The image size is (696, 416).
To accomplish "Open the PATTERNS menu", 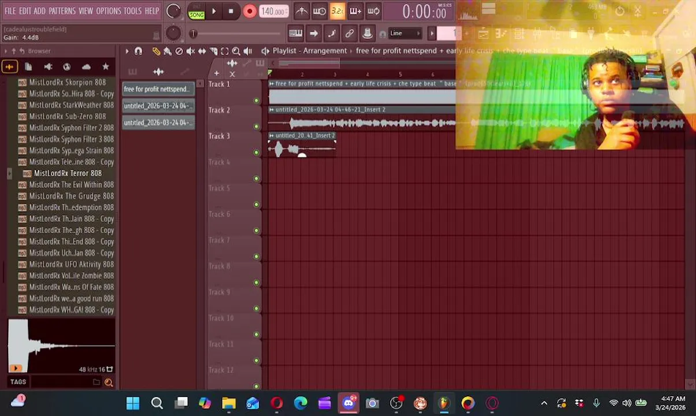I will pyautogui.click(x=62, y=11).
